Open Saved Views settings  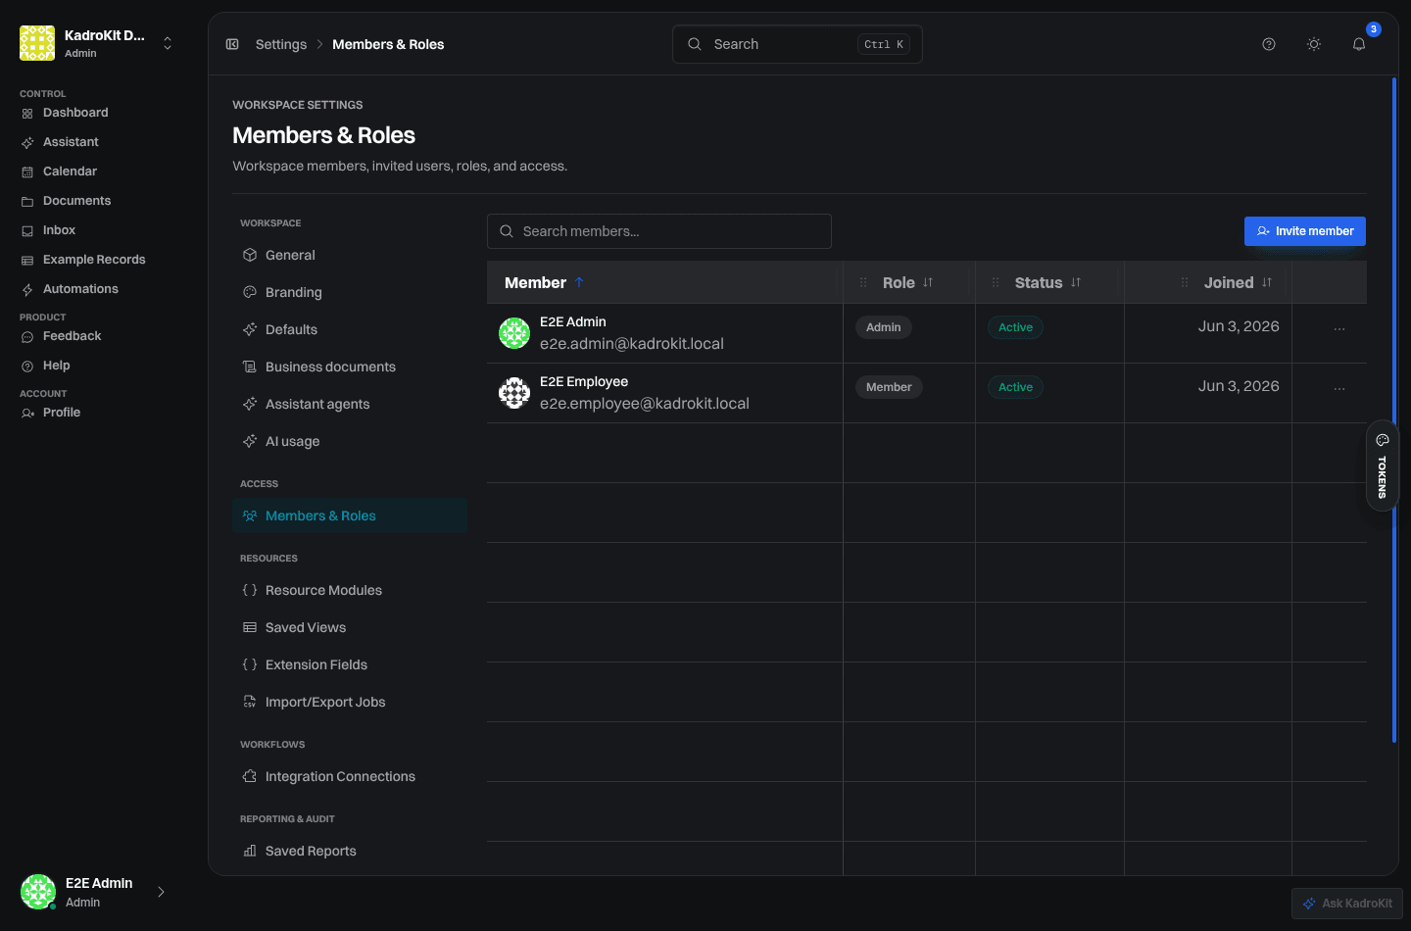point(350,627)
